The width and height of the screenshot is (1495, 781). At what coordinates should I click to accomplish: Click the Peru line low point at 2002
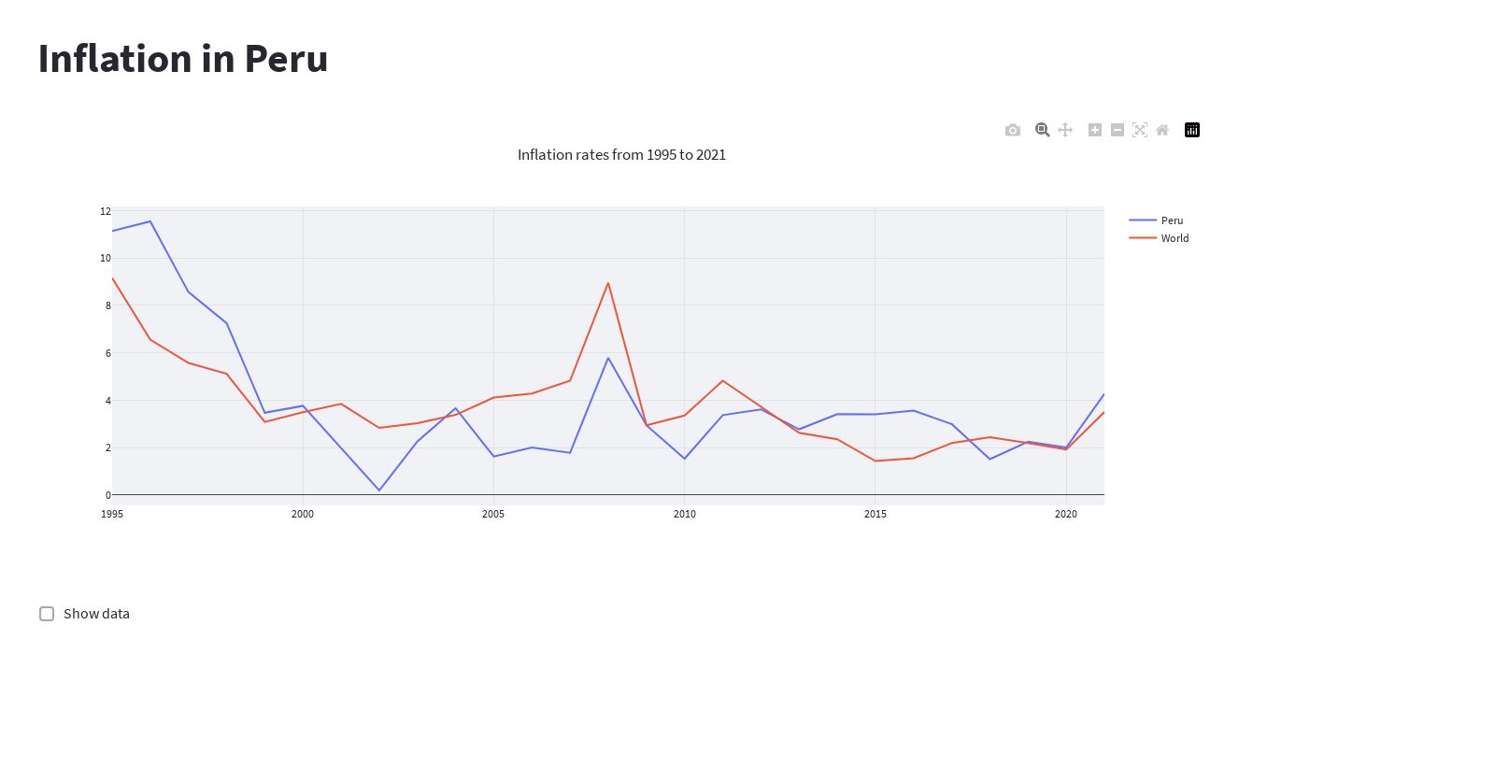379,490
